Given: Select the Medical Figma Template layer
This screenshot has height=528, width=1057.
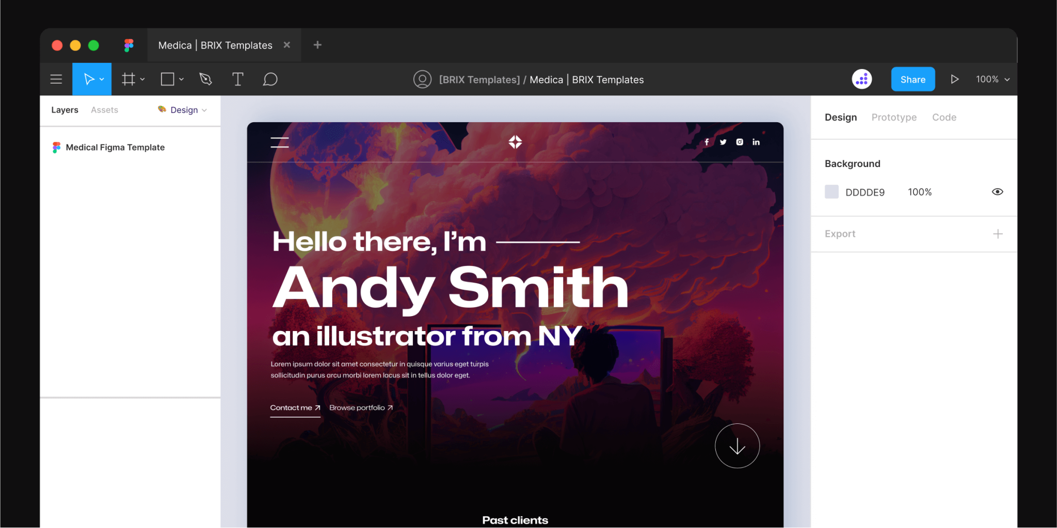Looking at the screenshot, I should pyautogui.click(x=115, y=147).
